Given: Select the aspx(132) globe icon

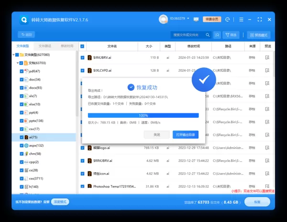Looking at the screenshot, I should point(26,145).
